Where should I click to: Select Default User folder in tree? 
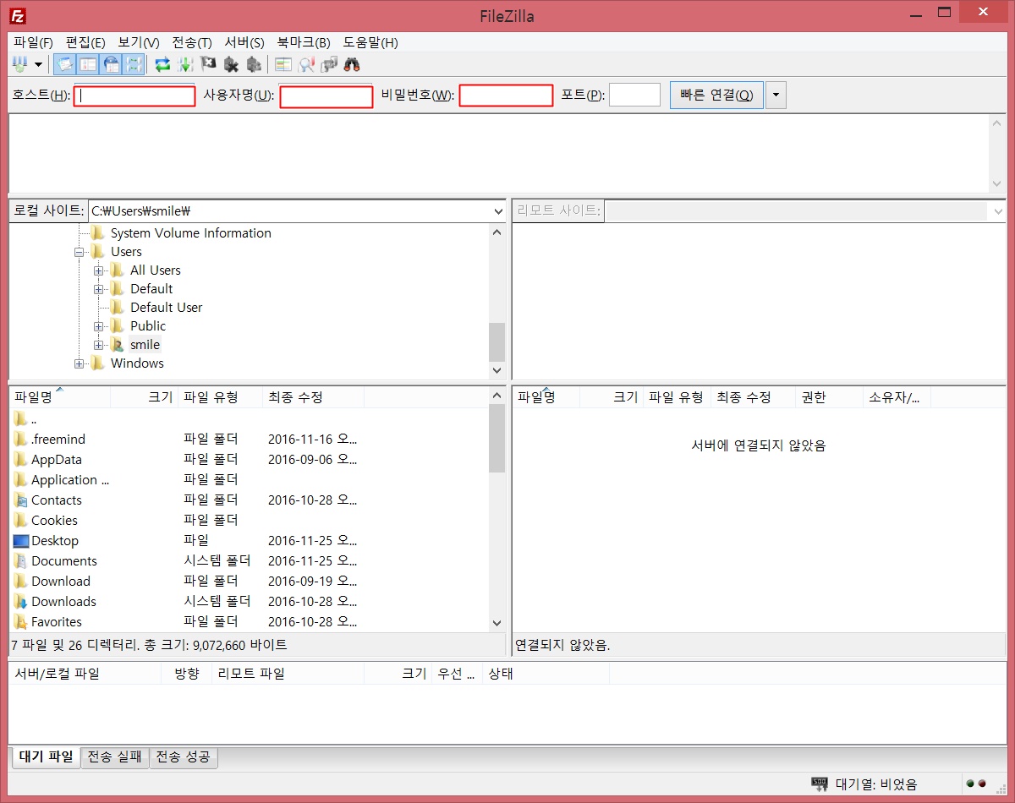tap(166, 308)
